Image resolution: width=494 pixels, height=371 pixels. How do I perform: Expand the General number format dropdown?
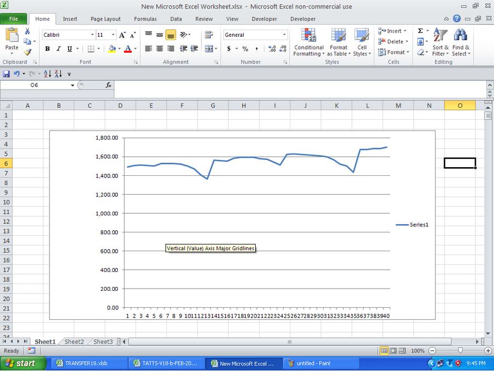coord(284,35)
